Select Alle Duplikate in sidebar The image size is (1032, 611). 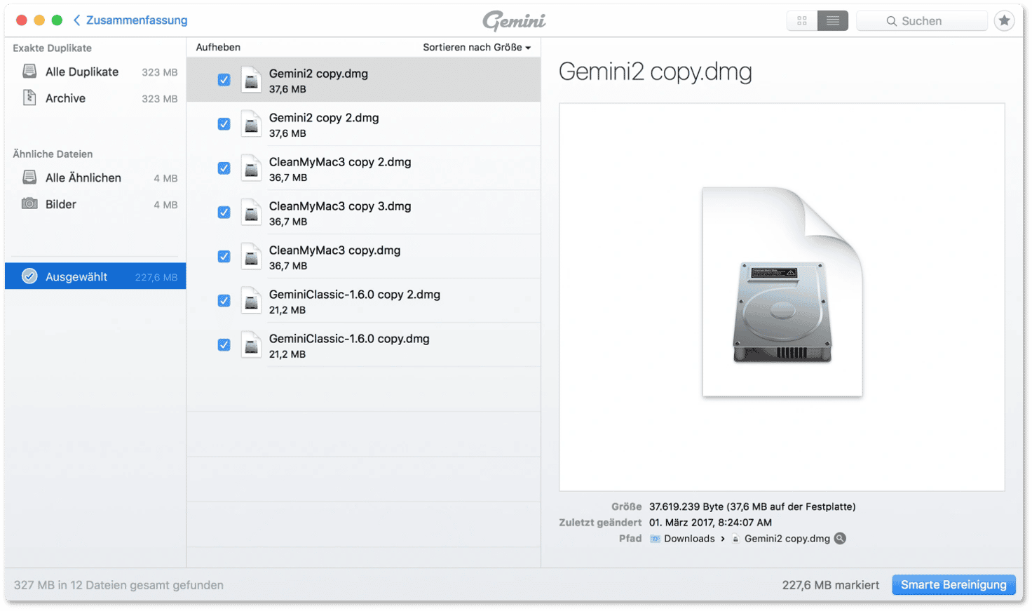[95, 72]
